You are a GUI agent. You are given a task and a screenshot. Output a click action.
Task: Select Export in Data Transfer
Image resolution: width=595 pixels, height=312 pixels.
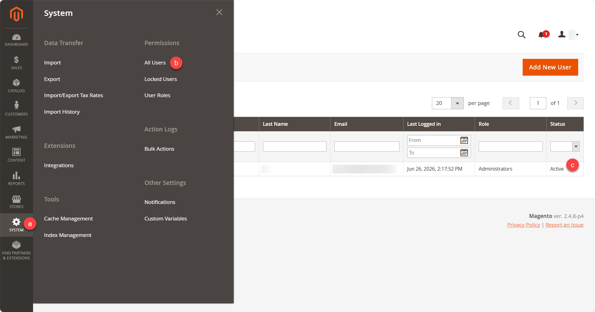(x=52, y=79)
